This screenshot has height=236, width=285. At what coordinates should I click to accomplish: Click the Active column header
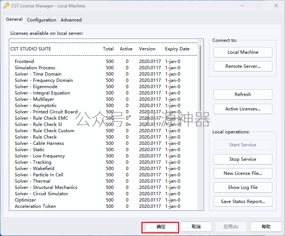[x=126, y=49]
